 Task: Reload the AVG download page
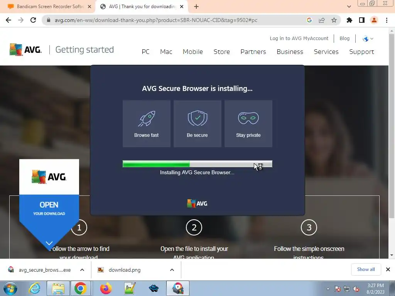33,20
